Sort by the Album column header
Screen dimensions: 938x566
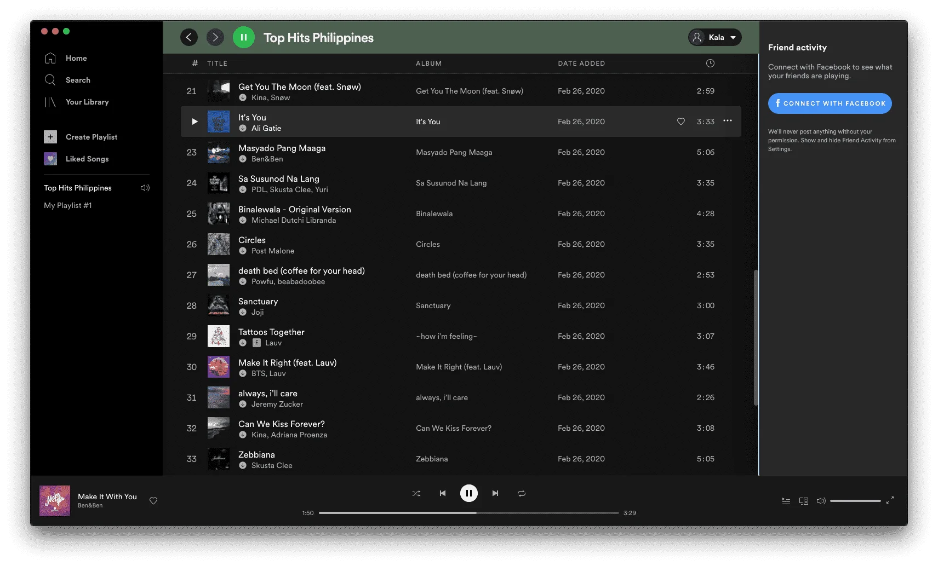pyautogui.click(x=428, y=63)
